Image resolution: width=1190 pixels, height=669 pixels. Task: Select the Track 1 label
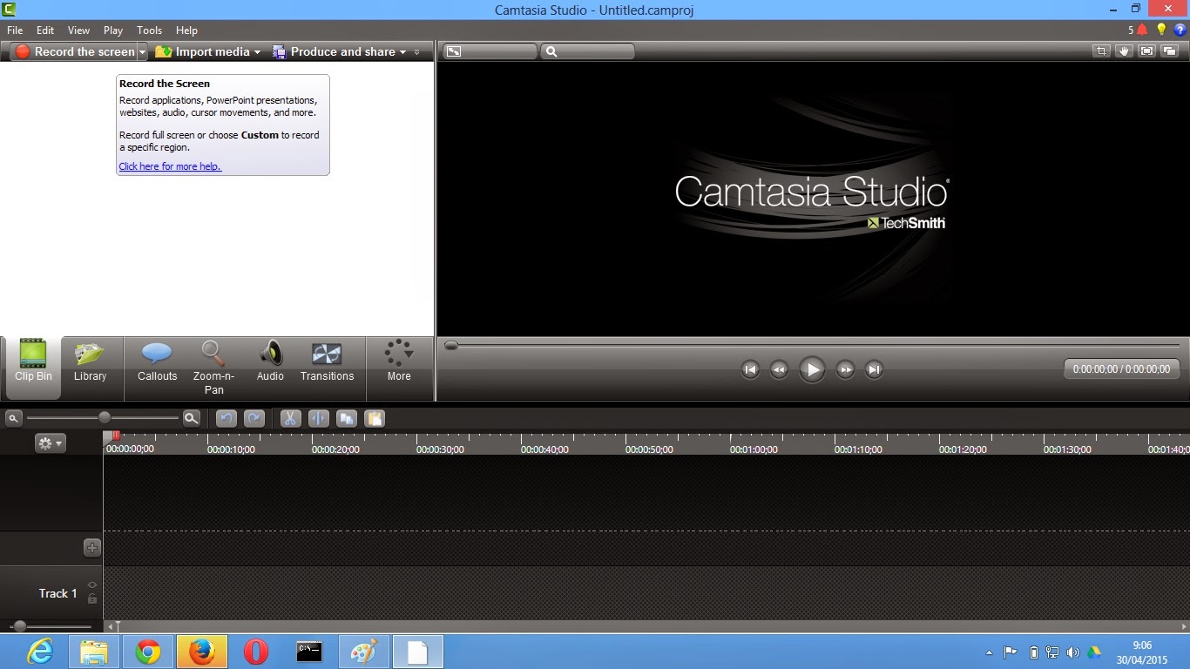pos(57,593)
